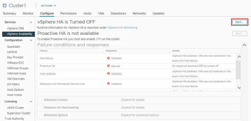Image resolution: width=251 pixels, height=121 pixels.
Task: Follow the DRS link in Proactive HA
Action: (x=98, y=39)
